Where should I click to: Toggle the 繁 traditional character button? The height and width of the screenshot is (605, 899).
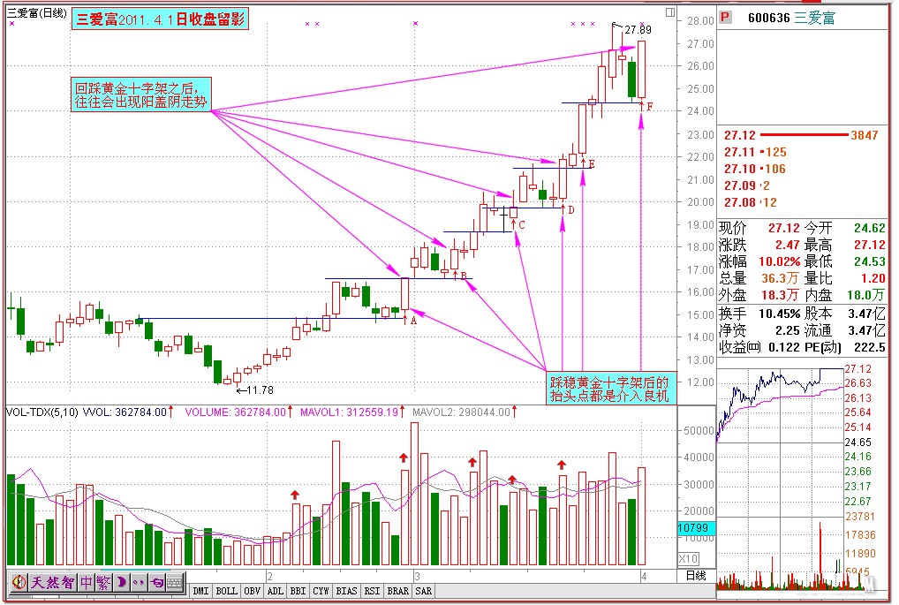[103, 582]
